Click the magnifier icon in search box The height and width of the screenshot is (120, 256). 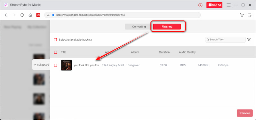click(208, 40)
